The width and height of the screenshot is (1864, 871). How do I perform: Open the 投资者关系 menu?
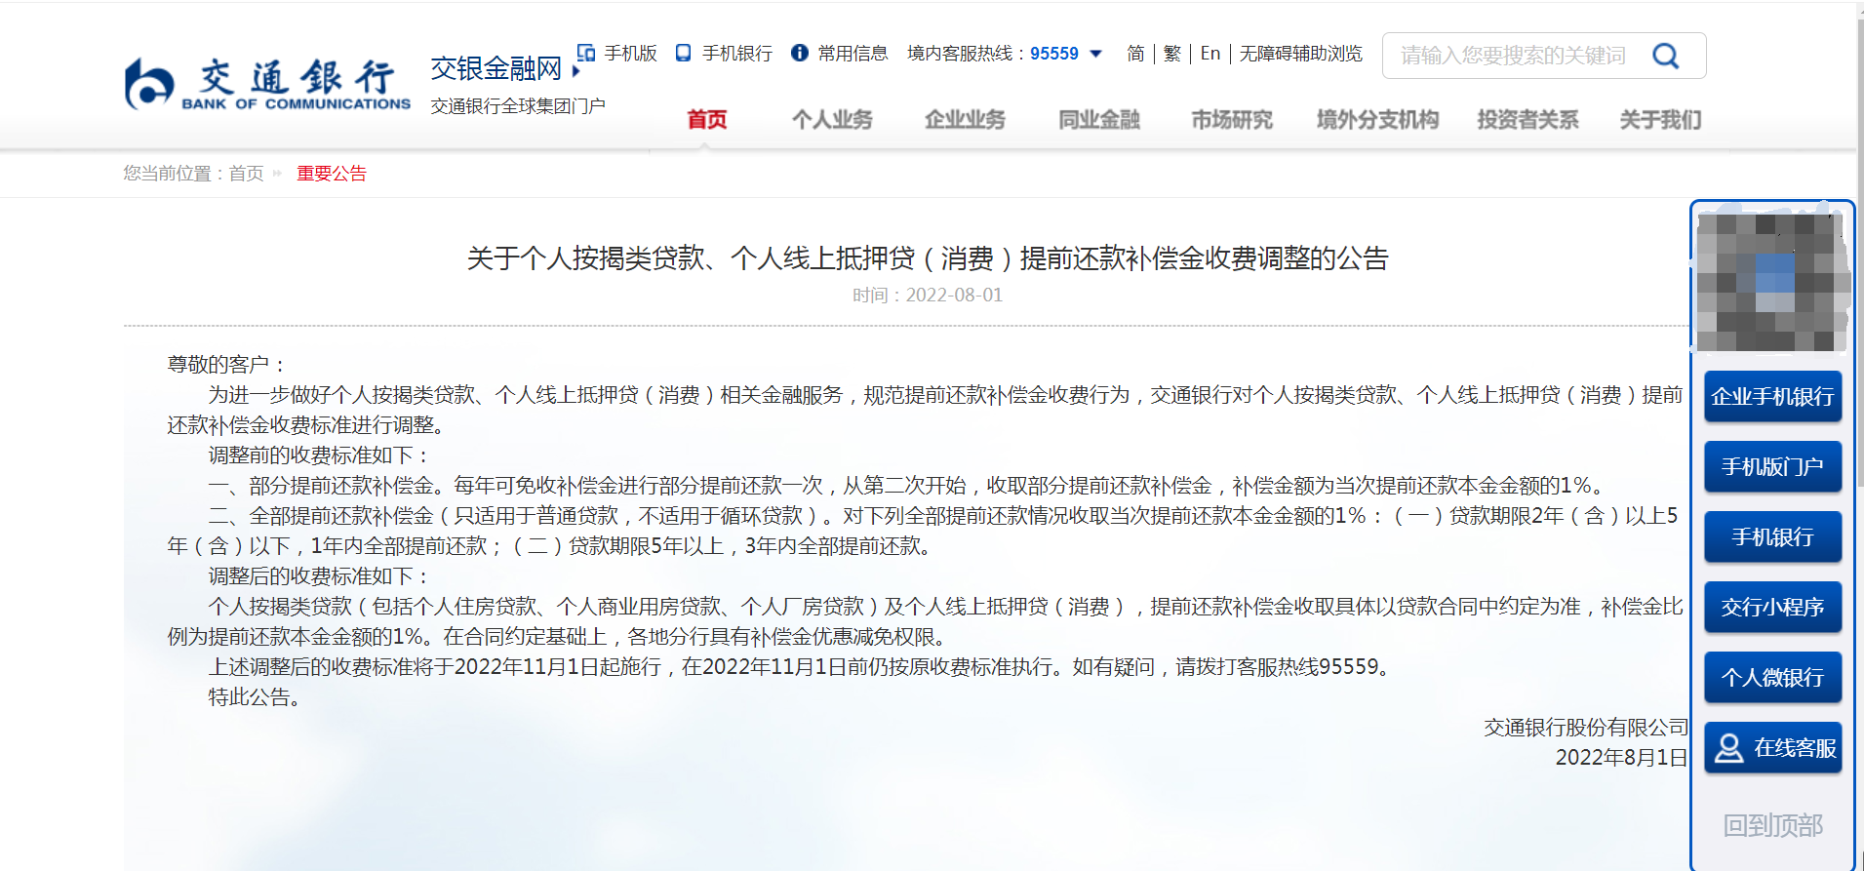(x=1527, y=119)
